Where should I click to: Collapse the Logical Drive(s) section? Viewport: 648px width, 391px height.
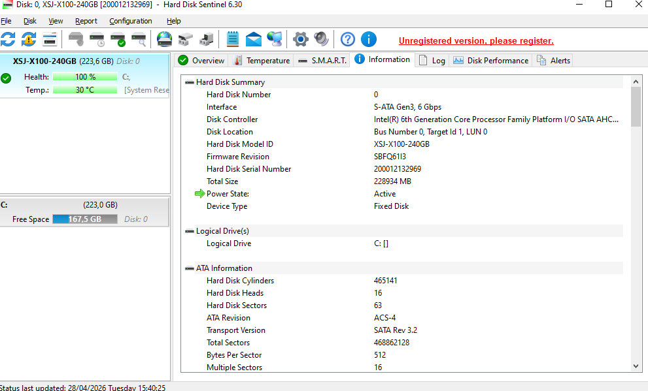pyautogui.click(x=190, y=231)
